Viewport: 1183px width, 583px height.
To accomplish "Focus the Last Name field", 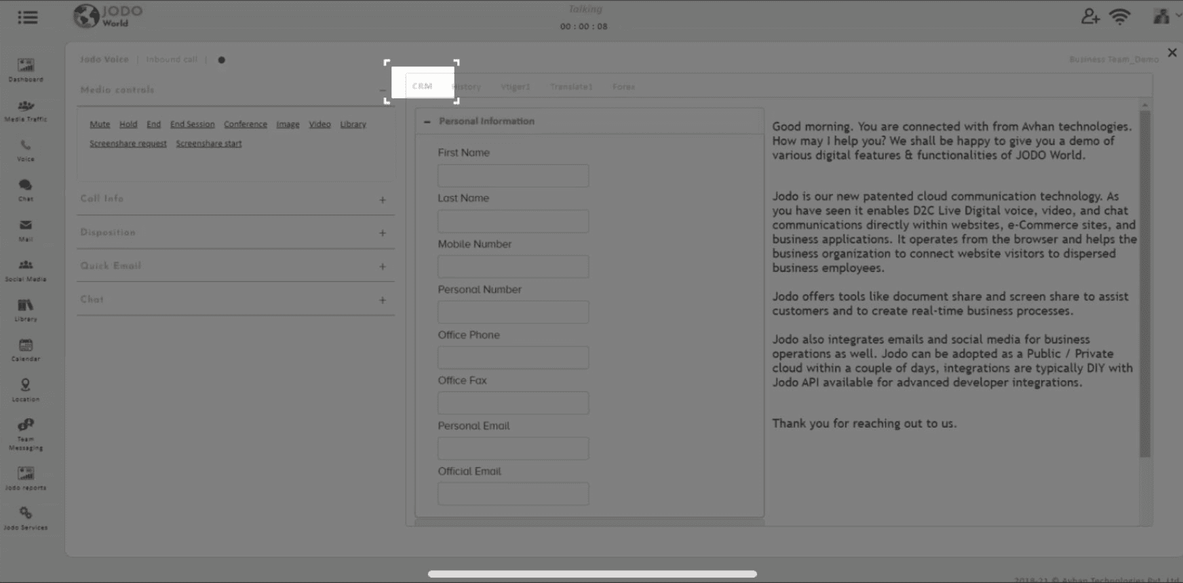I will pos(513,221).
